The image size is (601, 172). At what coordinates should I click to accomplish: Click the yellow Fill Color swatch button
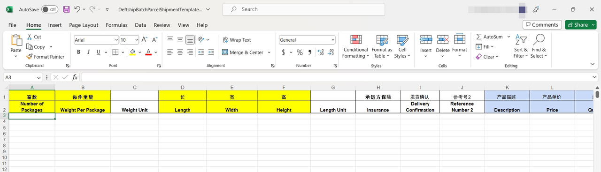tap(132, 52)
